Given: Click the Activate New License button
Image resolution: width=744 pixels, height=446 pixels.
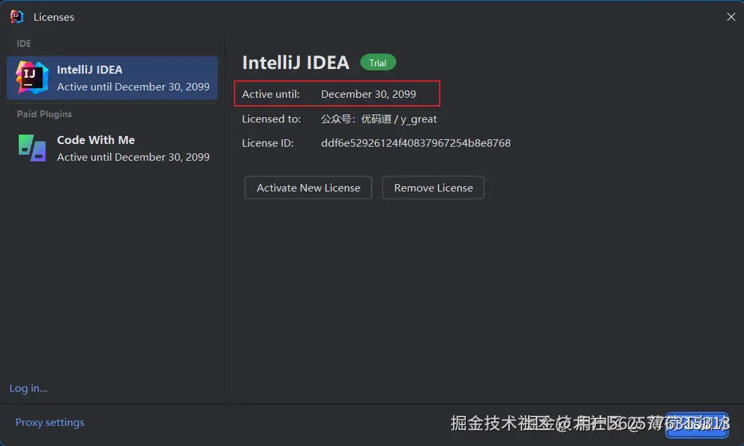Looking at the screenshot, I should (x=308, y=188).
